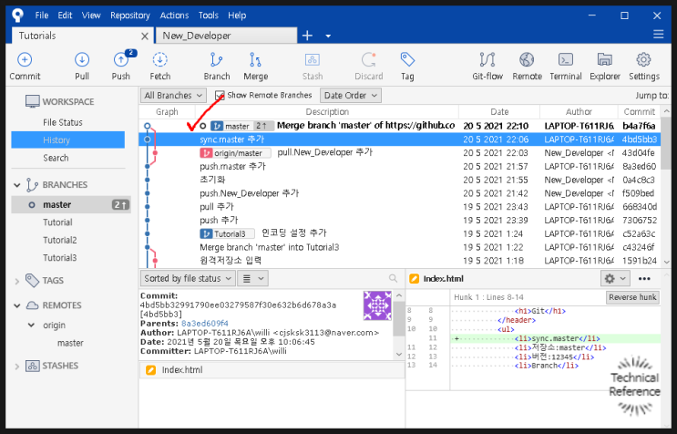Open the Merge tool
The image size is (677, 434).
[x=256, y=59]
